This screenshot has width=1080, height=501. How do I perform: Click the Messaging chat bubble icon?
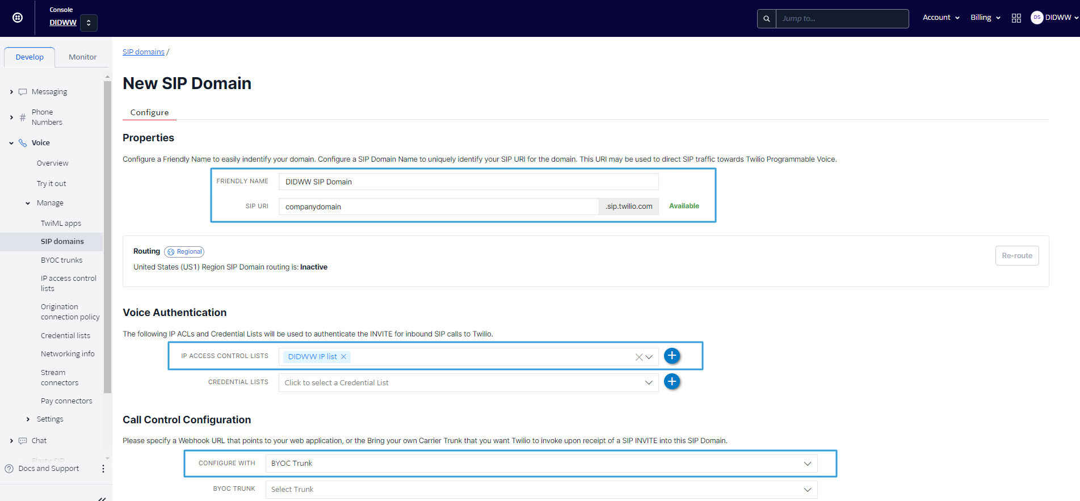[23, 92]
